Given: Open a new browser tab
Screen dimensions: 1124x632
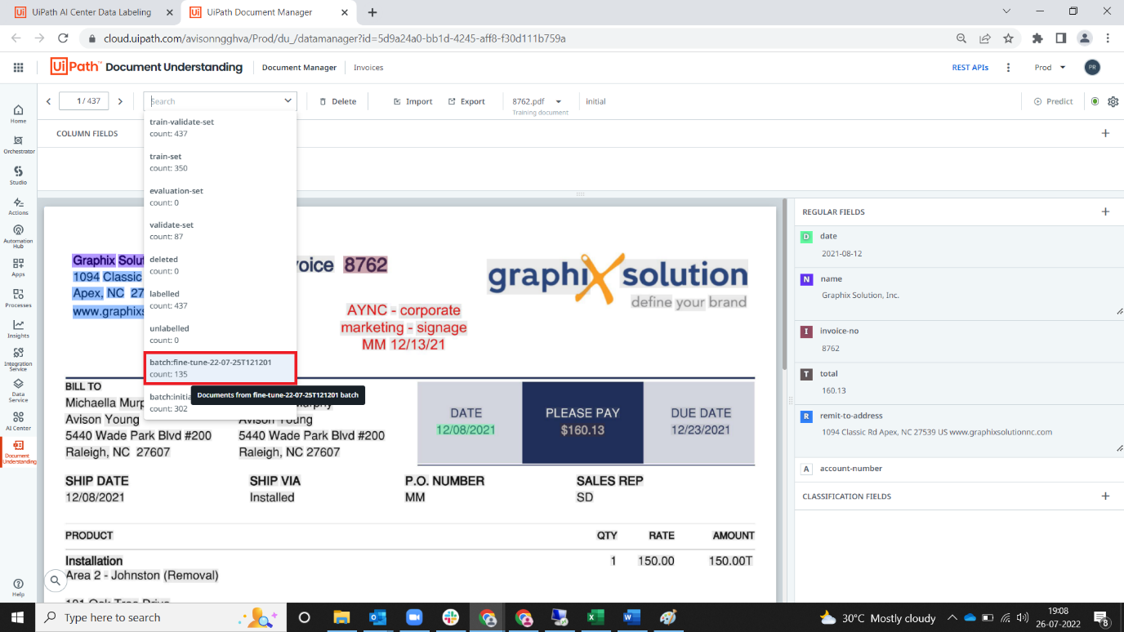Looking at the screenshot, I should click(x=372, y=12).
